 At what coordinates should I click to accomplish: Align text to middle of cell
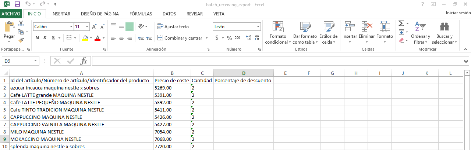[x=121, y=26]
